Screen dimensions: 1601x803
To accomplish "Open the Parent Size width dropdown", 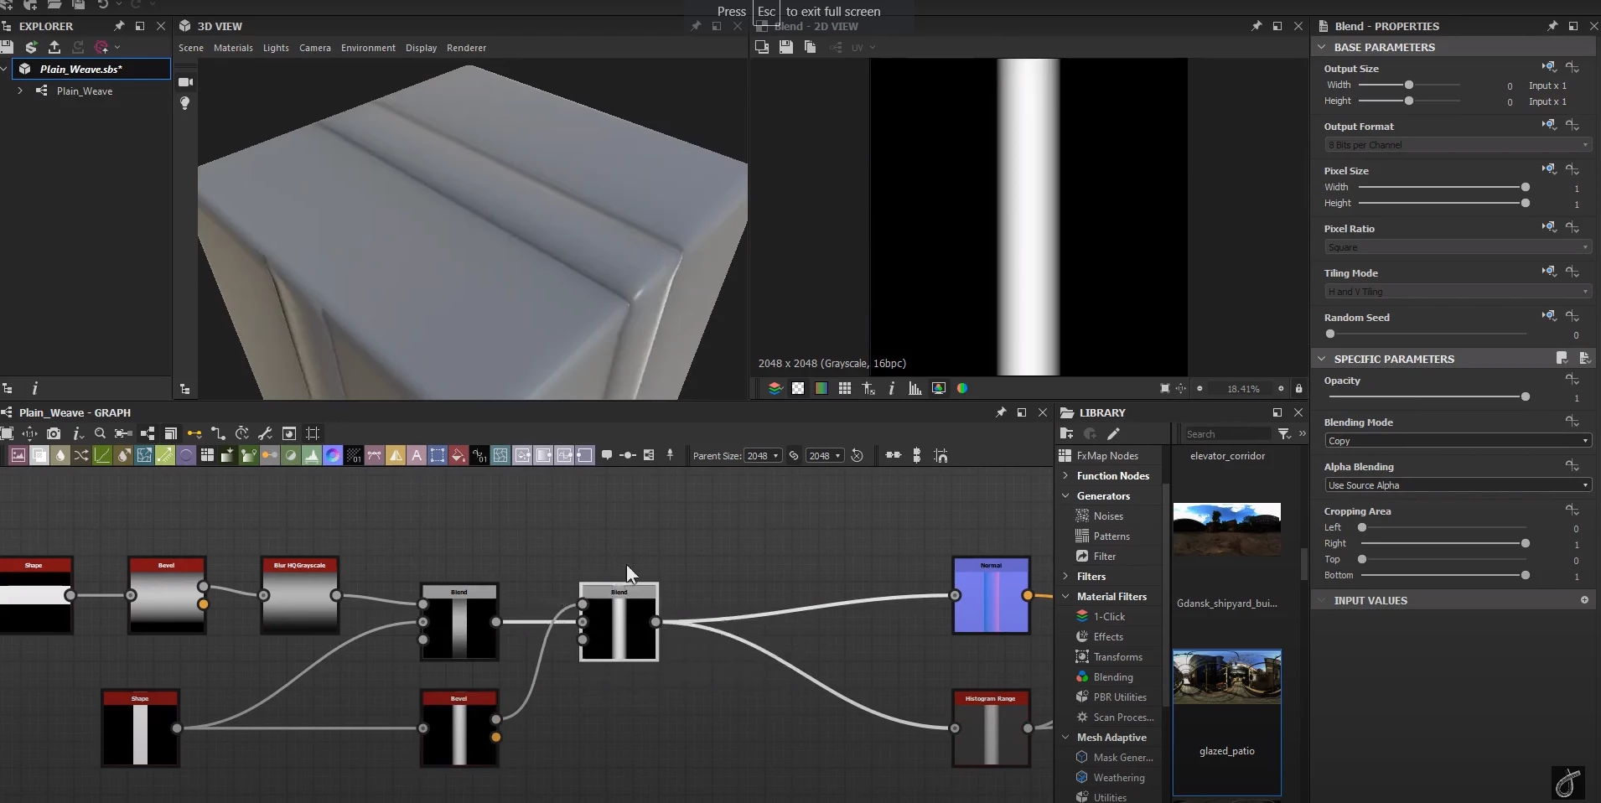I will [x=762, y=455].
